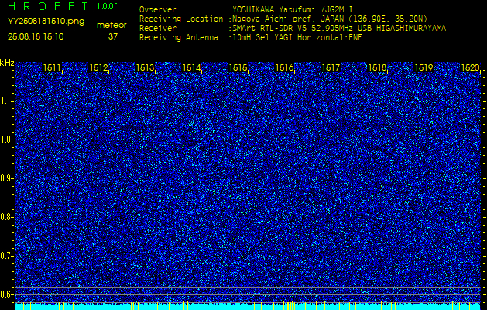Click the gray vertical range bar beside the axis

coord(15,179)
